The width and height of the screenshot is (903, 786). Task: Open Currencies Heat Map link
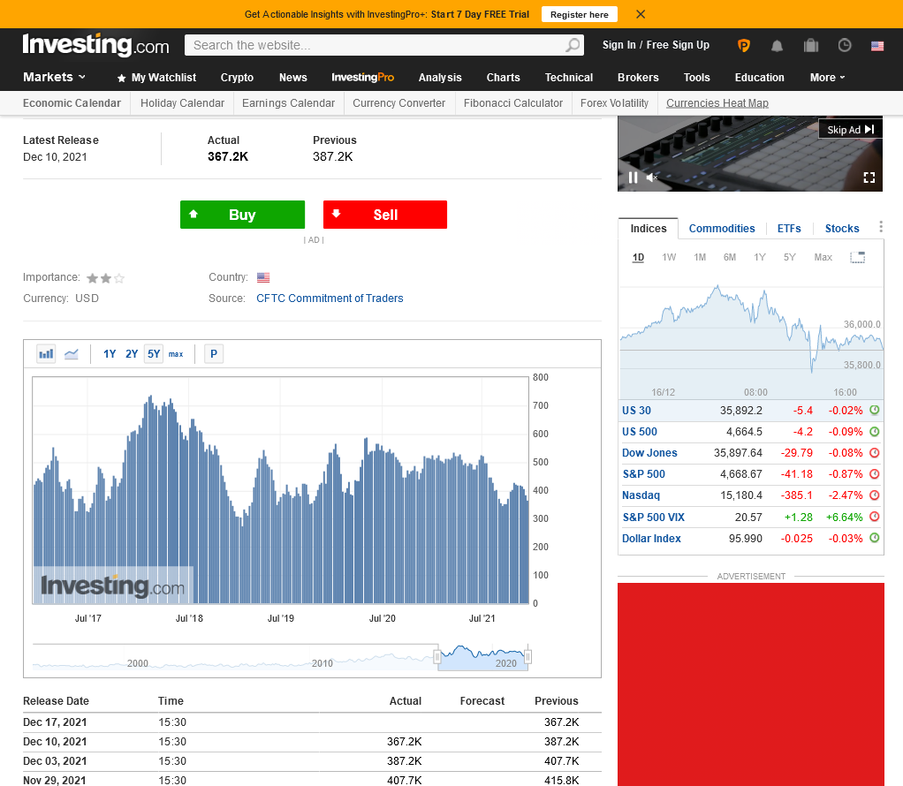pos(717,103)
